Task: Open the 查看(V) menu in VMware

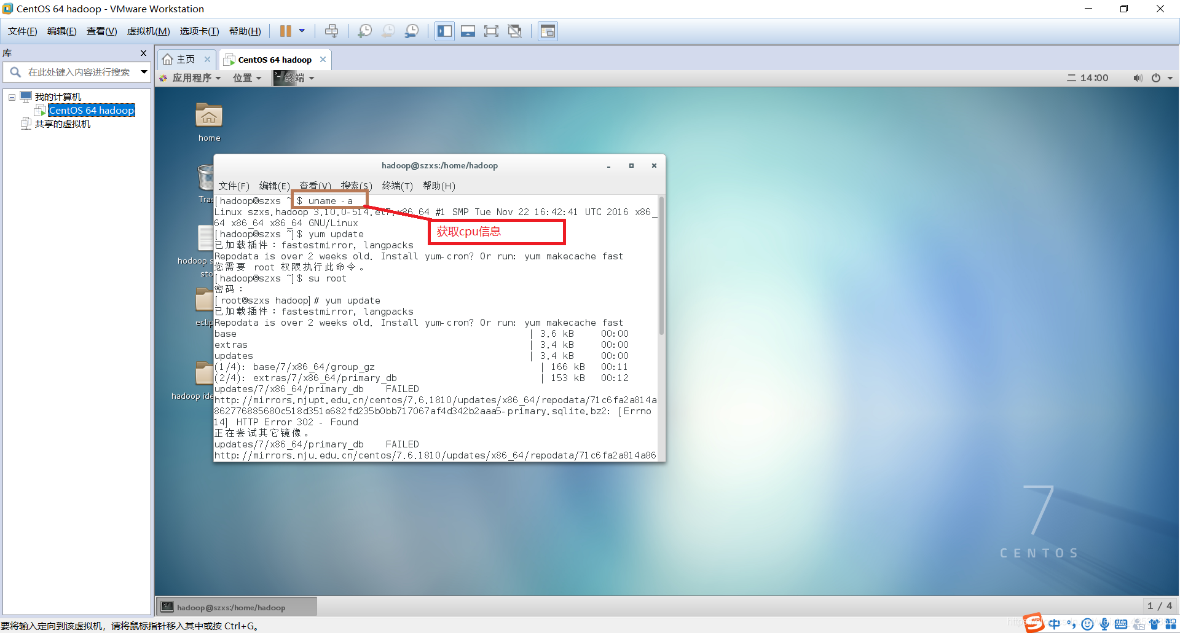Action: tap(102, 31)
